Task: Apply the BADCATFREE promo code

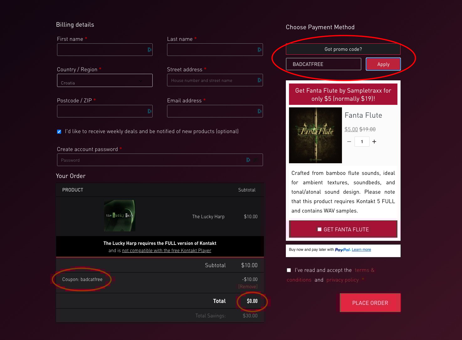Action: click(x=383, y=64)
